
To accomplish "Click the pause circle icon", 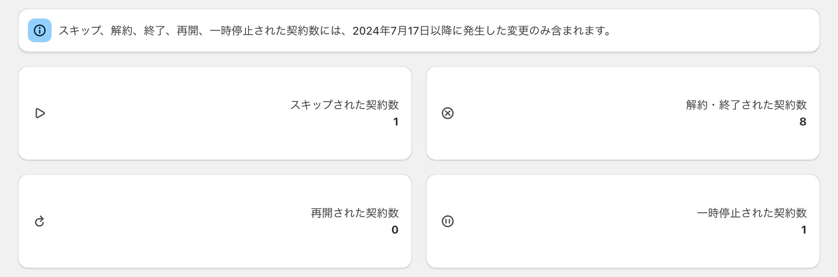I will click(447, 222).
